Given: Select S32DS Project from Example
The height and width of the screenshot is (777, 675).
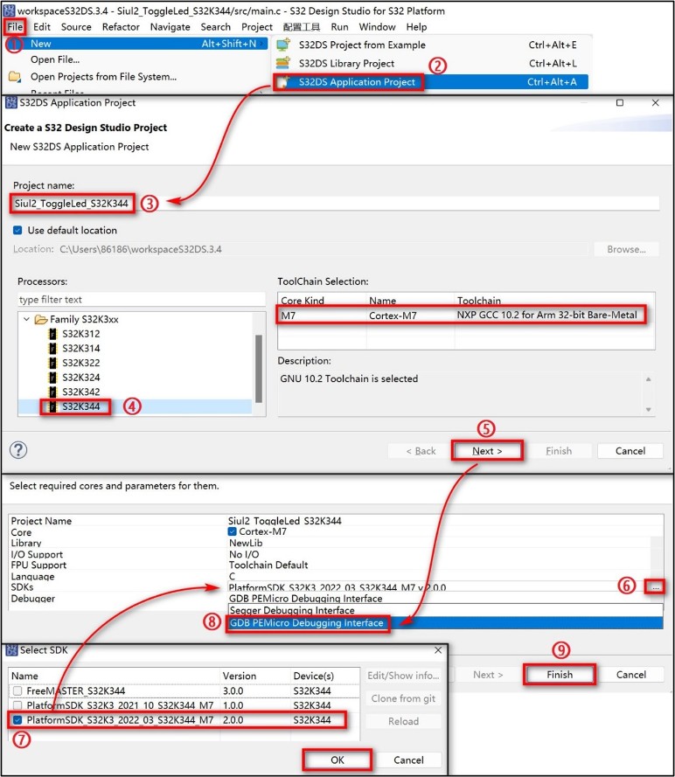Looking at the screenshot, I should [x=362, y=45].
